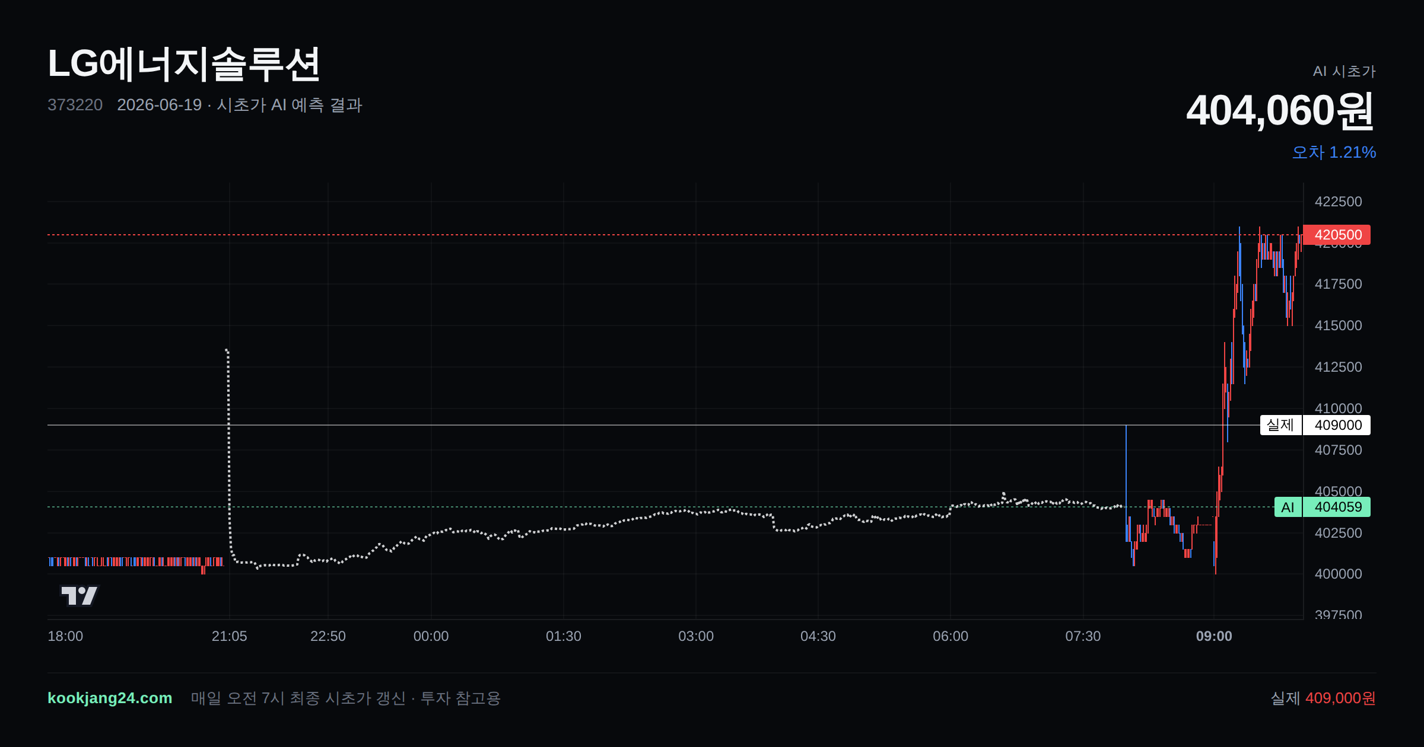1424x747 pixels.
Task: Click the 407500 price axis value
Action: [x=1339, y=450]
